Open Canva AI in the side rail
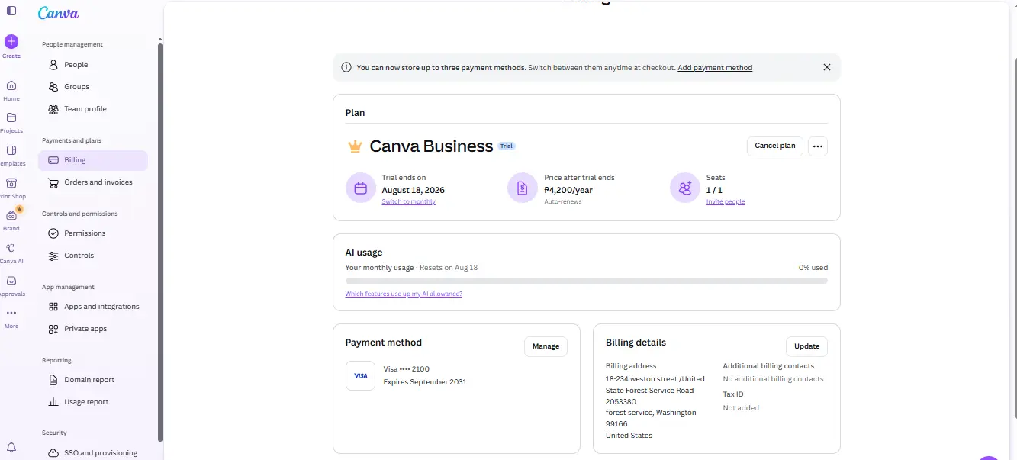This screenshot has height=460, width=1017. (x=11, y=248)
